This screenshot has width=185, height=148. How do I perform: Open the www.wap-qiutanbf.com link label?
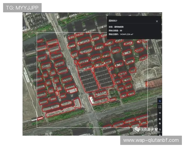click(x=151, y=140)
